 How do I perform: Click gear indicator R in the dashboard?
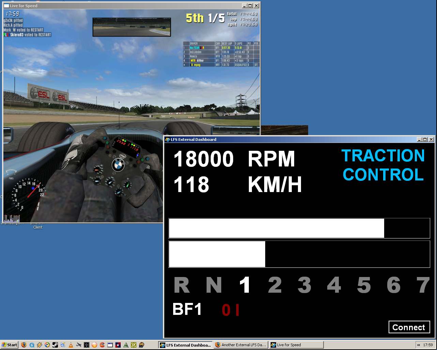click(x=182, y=285)
